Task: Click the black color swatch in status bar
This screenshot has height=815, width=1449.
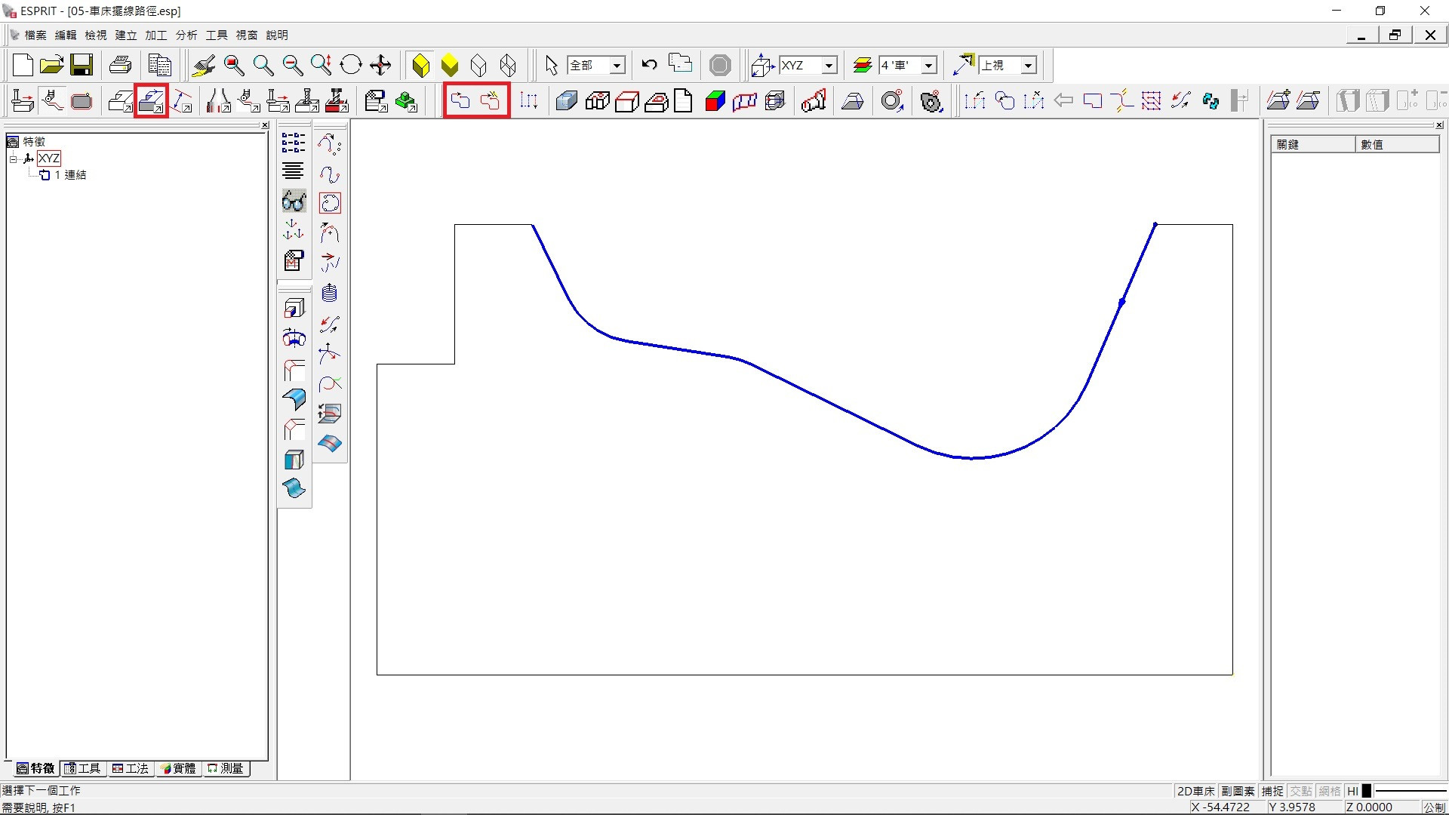Action: (x=1366, y=791)
